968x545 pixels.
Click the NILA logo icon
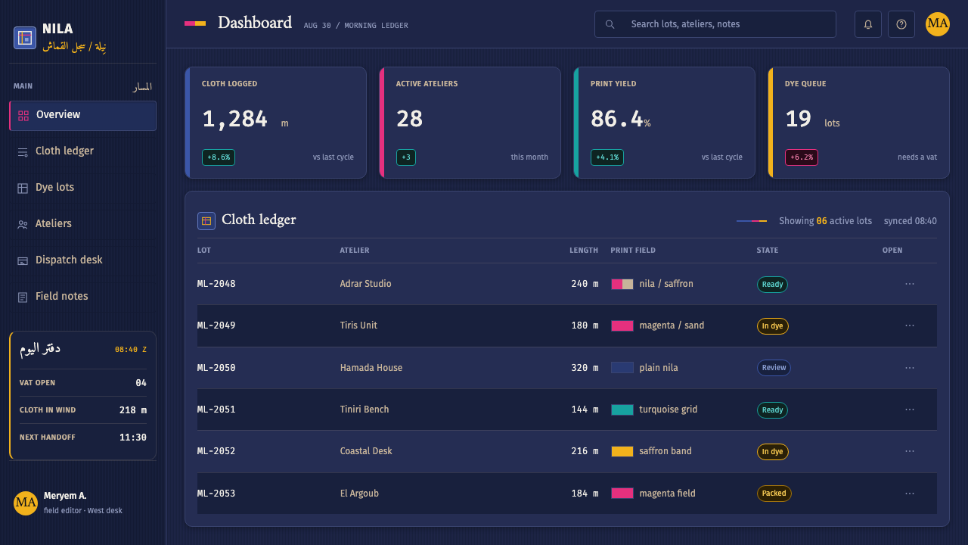(25, 38)
